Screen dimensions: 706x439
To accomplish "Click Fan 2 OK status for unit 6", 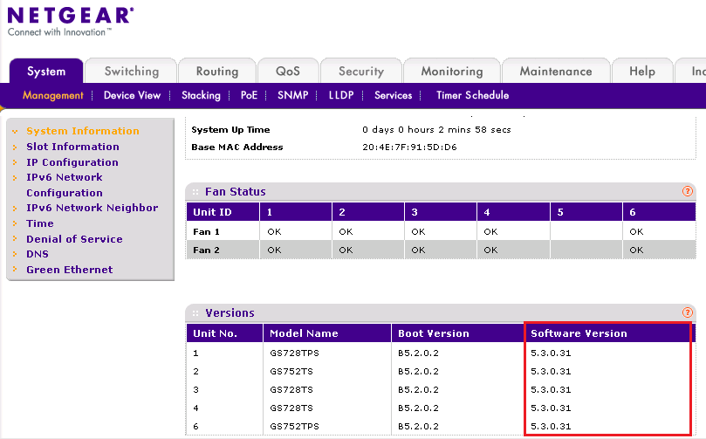I will (x=636, y=250).
